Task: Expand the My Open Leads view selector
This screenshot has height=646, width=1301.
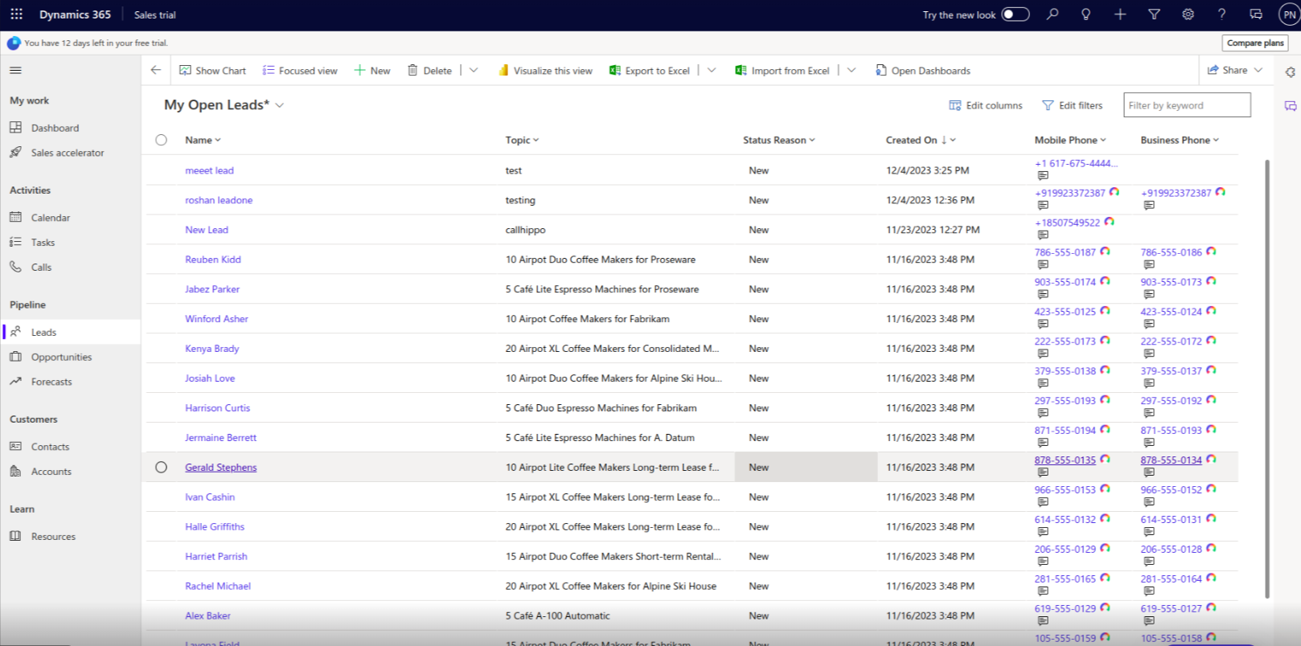Action: pyautogui.click(x=280, y=105)
